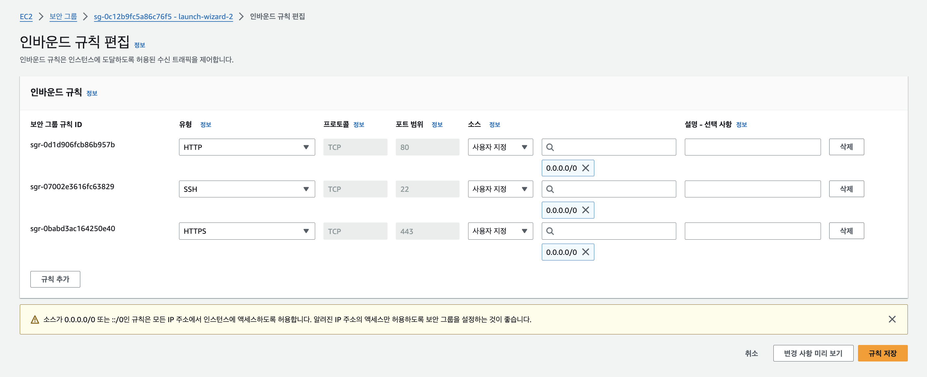Remove 0.0.0.0/0 chip from HTTP rule
The height and width of the screenshot is (377, 927).
585,168
